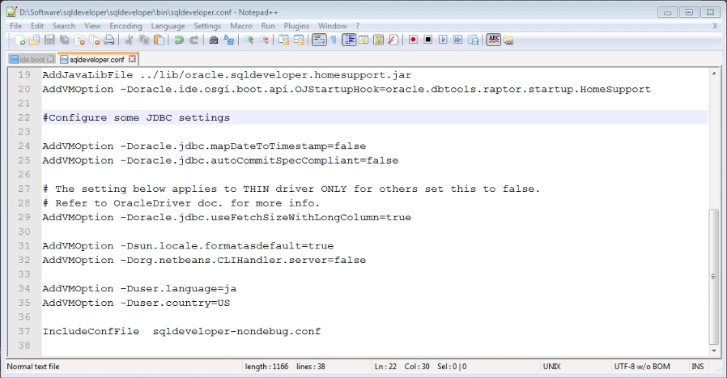
Task: Print the document using the printer icon
Action: click(x=109, y=40)
